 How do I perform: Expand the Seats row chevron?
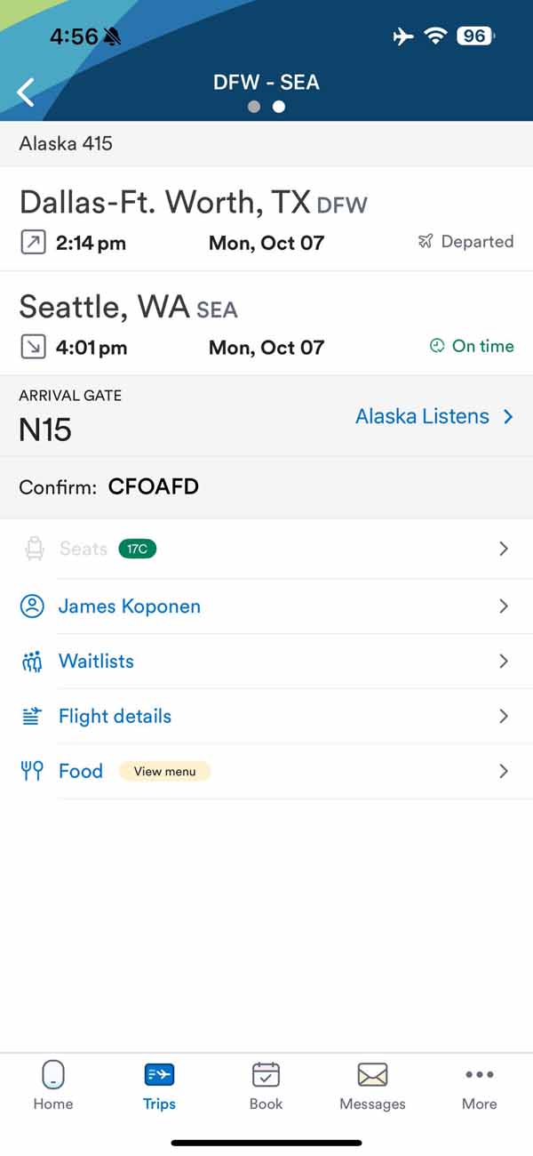tap(504, 549)
